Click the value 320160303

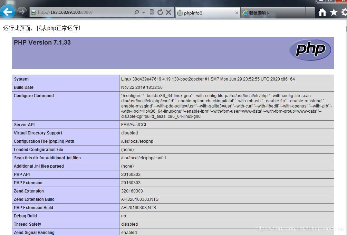(x=132, y=191)
